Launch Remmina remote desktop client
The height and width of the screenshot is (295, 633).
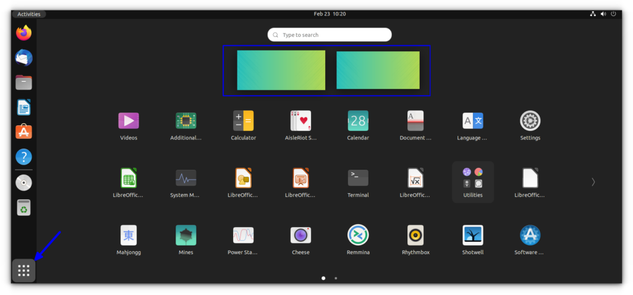[358, 235]
